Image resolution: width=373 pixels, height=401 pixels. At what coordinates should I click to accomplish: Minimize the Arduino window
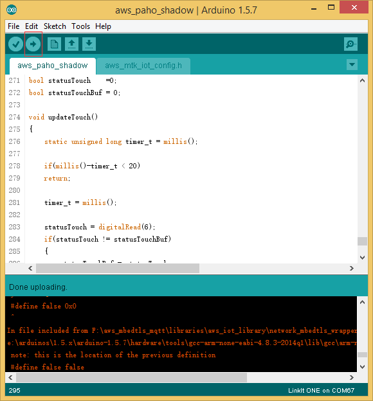[x=314, y=8]
